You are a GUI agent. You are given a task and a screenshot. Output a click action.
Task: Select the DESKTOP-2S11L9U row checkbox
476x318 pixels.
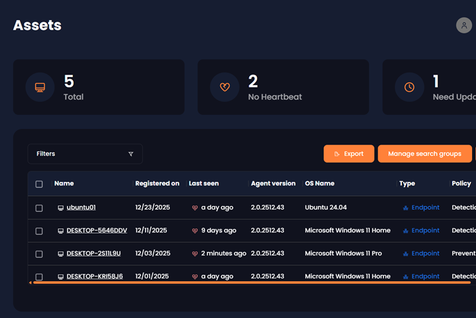click(39, 254)
